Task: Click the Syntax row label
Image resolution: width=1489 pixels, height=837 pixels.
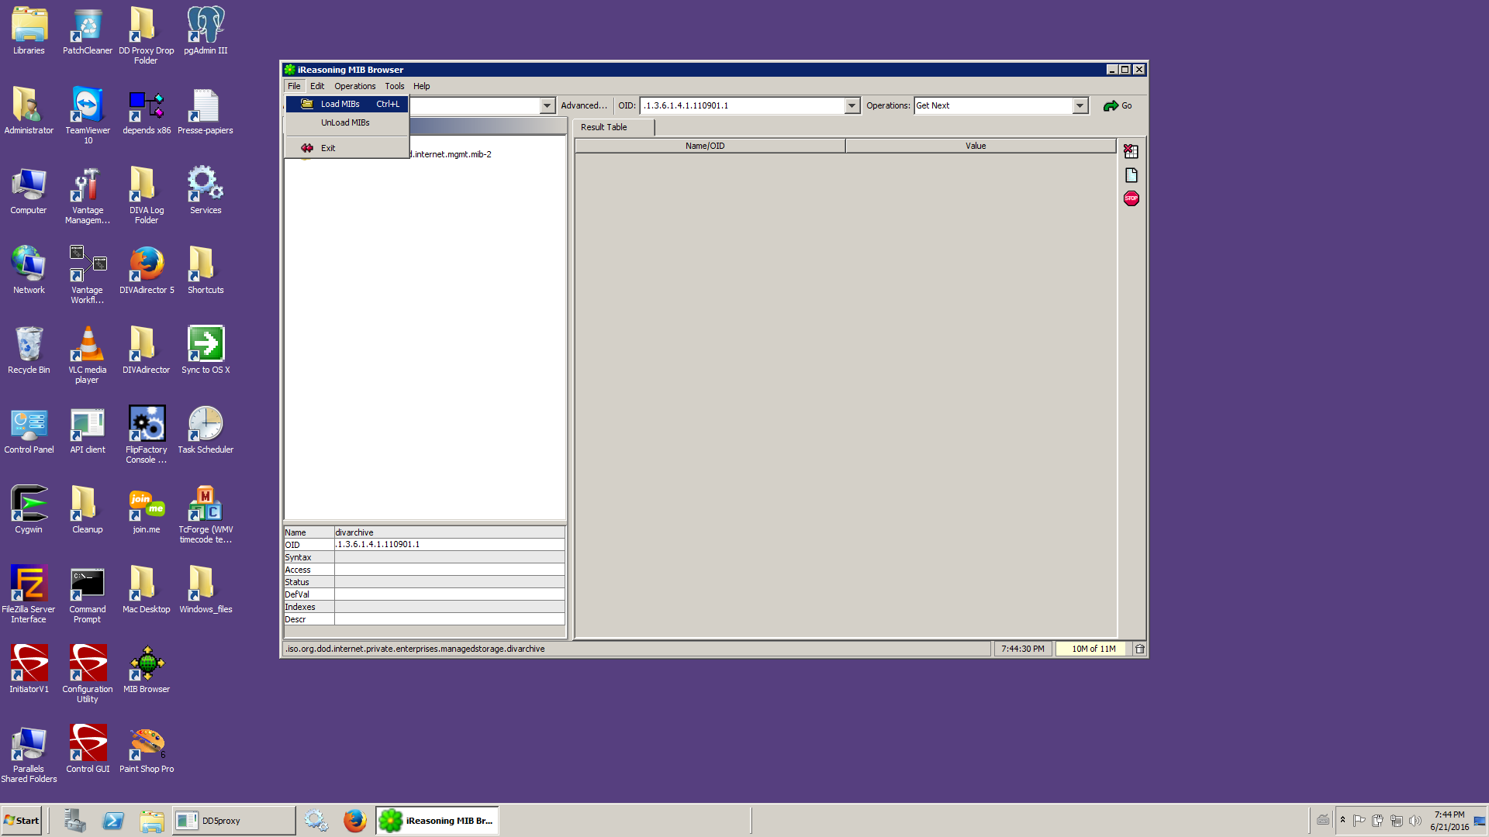Action: (x=309, y=557)
